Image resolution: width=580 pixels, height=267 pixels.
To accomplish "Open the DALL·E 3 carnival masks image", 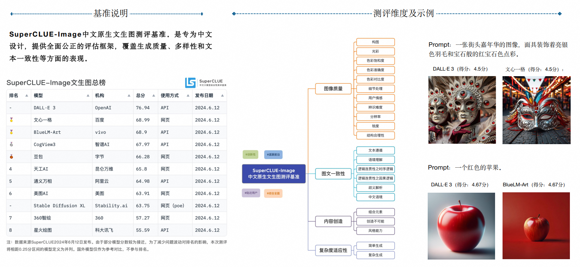I will pyautogui.click(x=462, y=110).
